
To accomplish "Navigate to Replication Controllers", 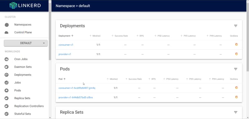I will [29, 106].
